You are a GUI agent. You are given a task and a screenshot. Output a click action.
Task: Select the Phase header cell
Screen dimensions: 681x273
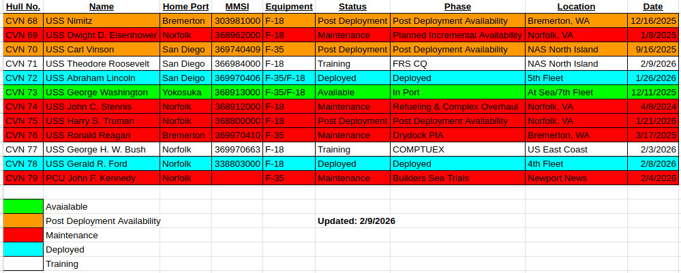[457, 7]
